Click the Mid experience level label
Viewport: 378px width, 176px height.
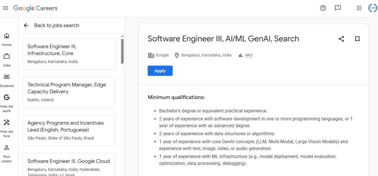(x=249, y=55)
